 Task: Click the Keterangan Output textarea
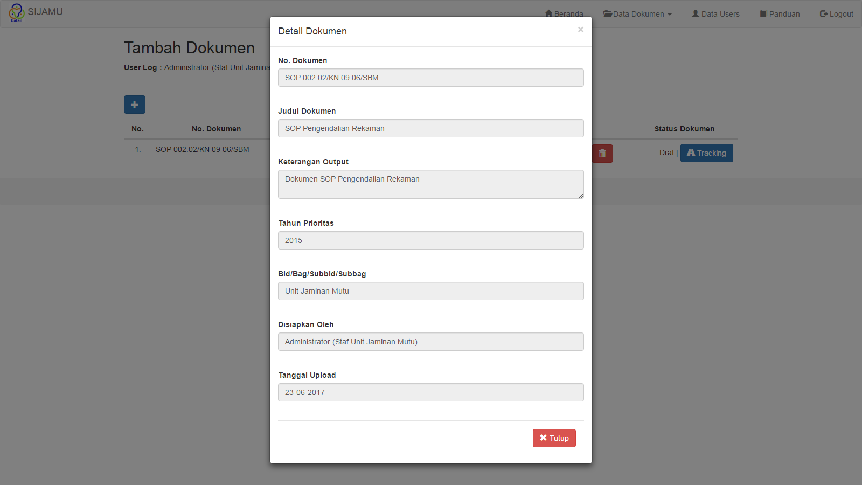(x=431, y=184)
